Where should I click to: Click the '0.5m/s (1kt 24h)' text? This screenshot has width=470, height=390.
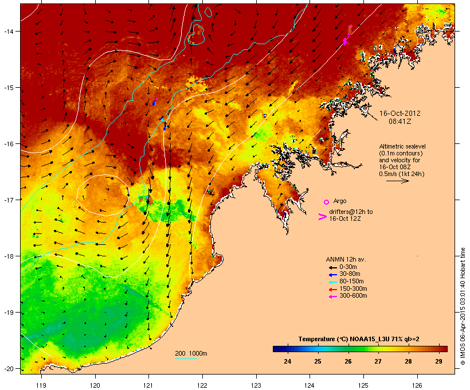click(402, 174)
